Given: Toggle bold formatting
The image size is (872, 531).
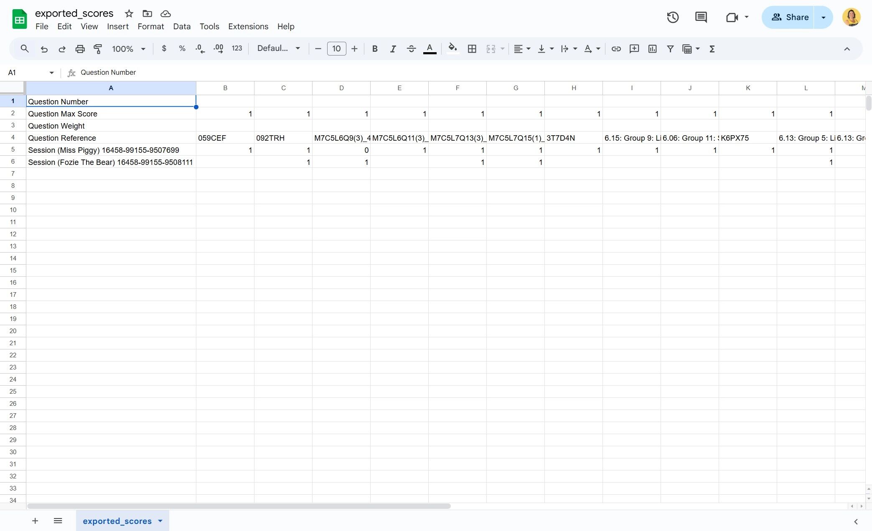Looking at the screenshot, I should [x=375, y=49].
